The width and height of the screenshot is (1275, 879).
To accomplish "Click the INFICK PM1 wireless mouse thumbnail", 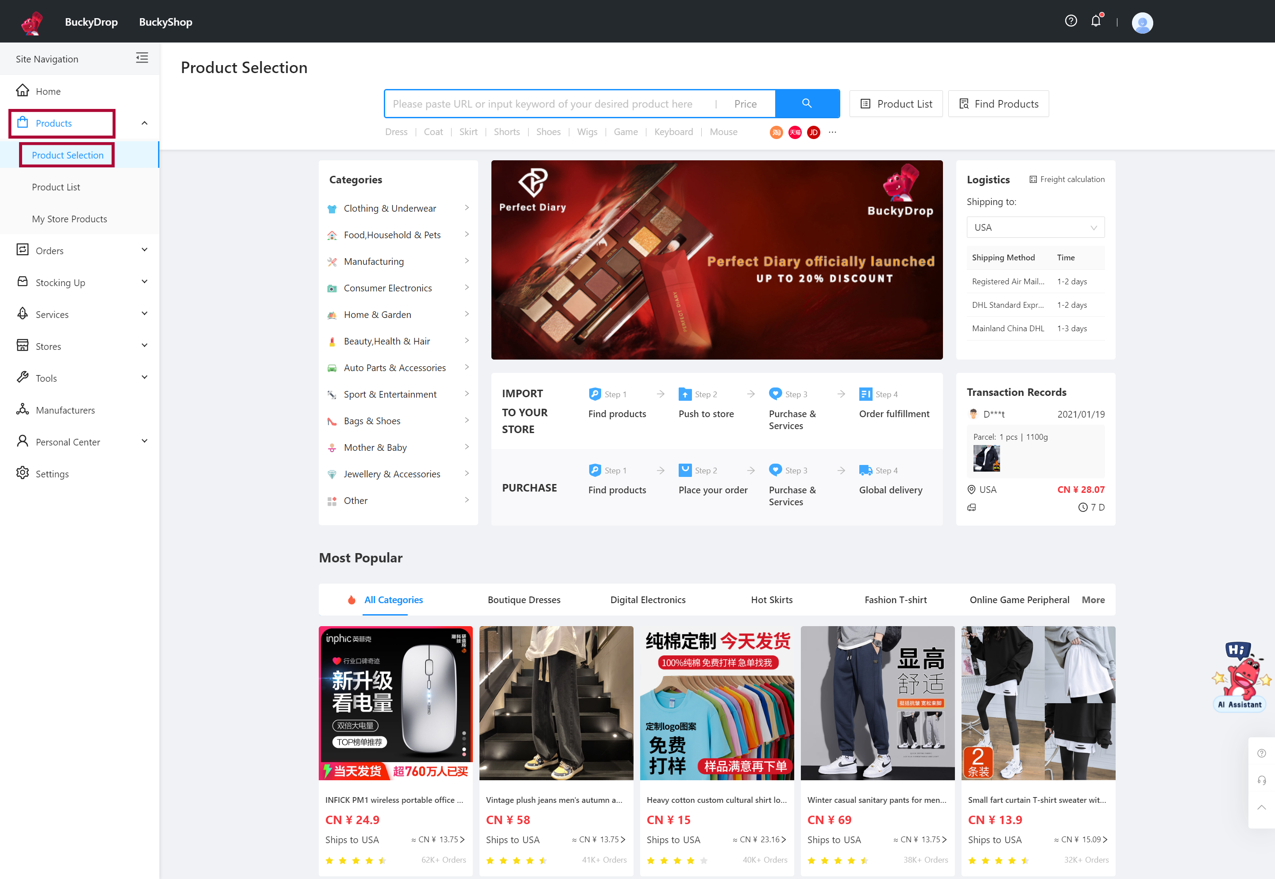I will [x=397, y=704].
